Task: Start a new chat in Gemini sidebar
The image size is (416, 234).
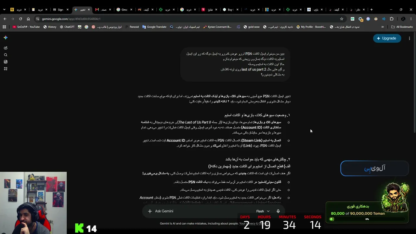Action: 6,48
